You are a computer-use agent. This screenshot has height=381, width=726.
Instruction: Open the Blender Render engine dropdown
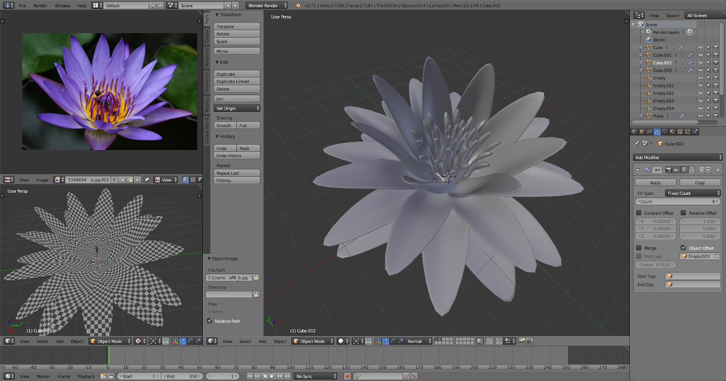click(267, 5)
